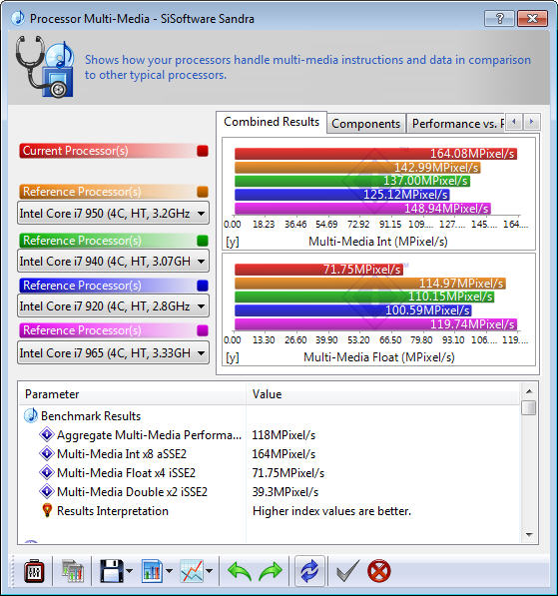Click the Multi-Media Float (MPixel/s) axis label
The image size is (558, 596).
point(379,357)
